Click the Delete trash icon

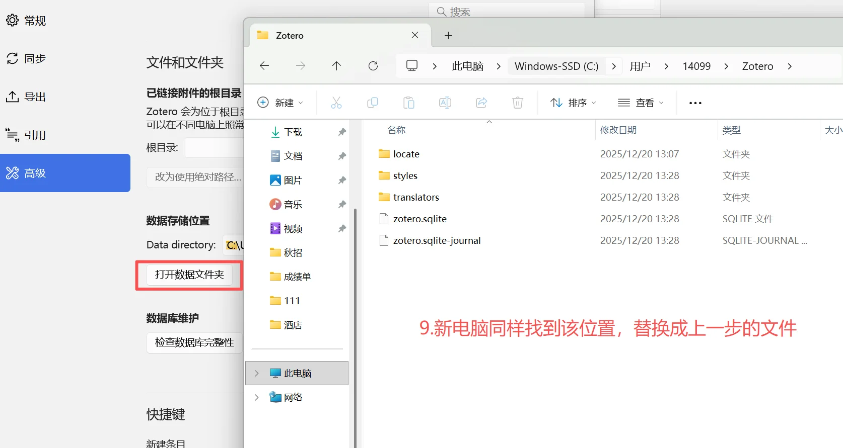[518, 103]
